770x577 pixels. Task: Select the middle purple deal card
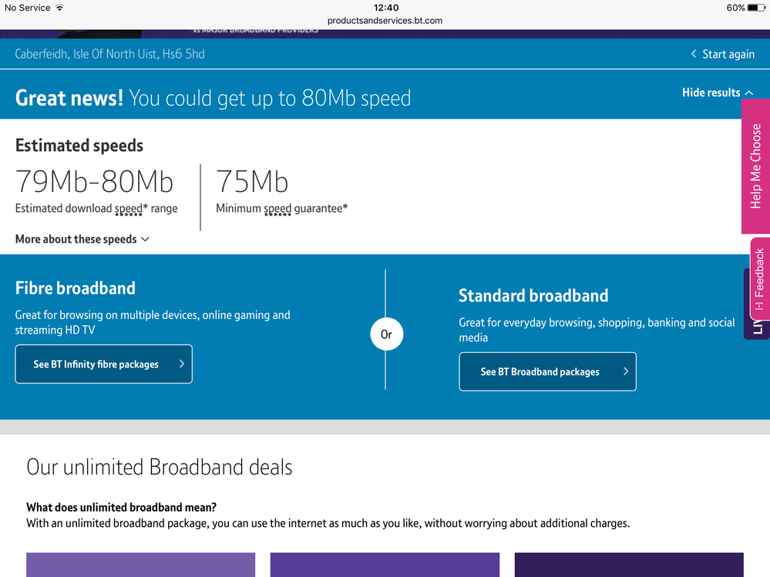tap(385, 565)
